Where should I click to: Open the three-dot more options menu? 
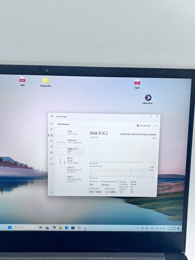tap(156, 126)
